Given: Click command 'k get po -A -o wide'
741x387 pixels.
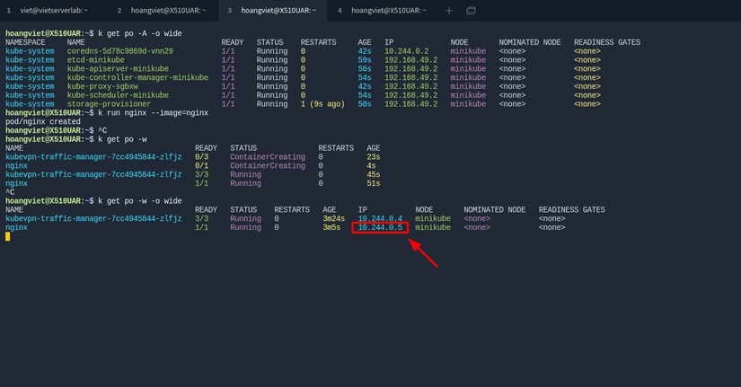Looking at the screenshot, I should pos(140,33).
